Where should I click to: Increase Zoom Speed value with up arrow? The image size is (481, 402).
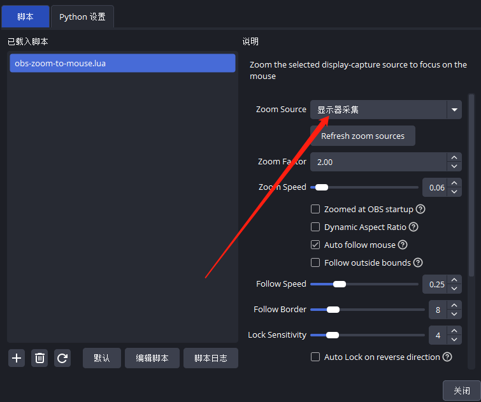point(454,183)
